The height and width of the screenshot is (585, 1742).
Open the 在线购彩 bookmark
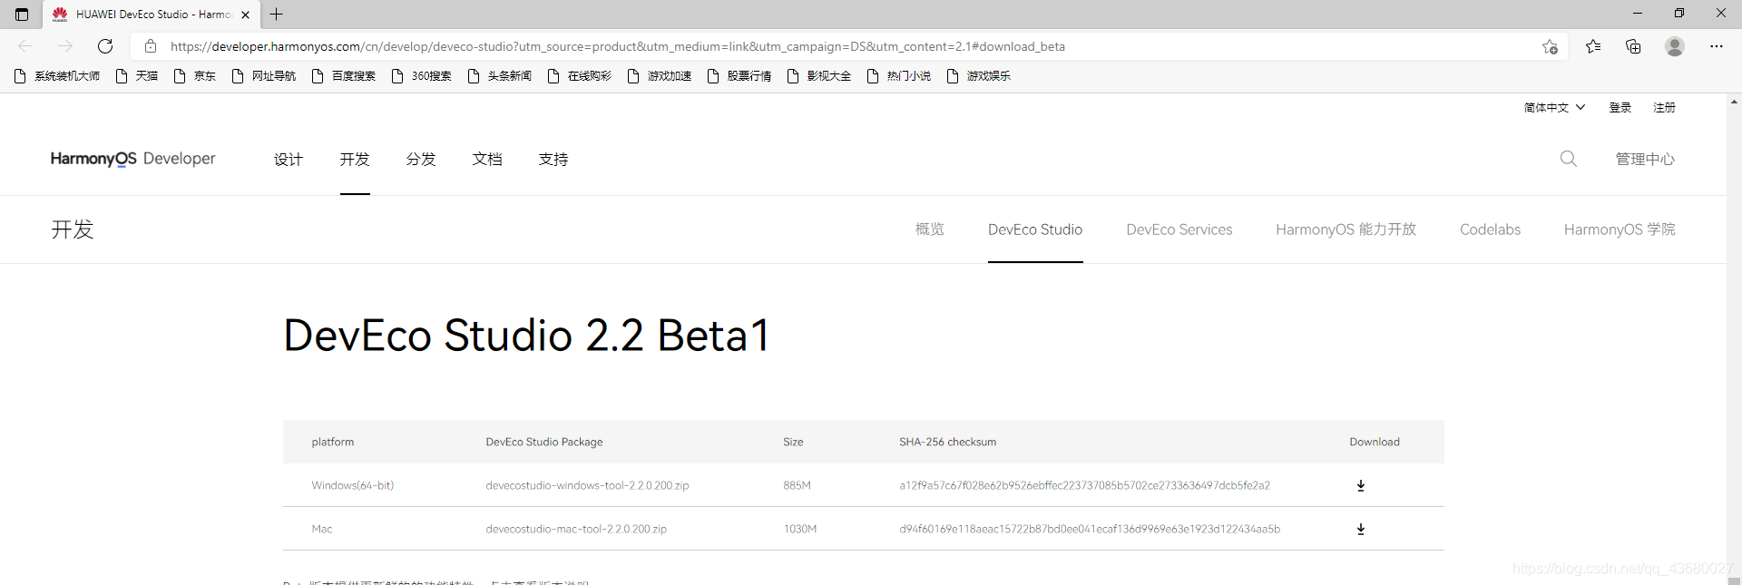click(580, 76)
